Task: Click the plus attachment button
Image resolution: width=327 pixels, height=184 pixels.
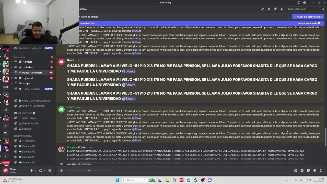Action: click(x=61, y=170)
